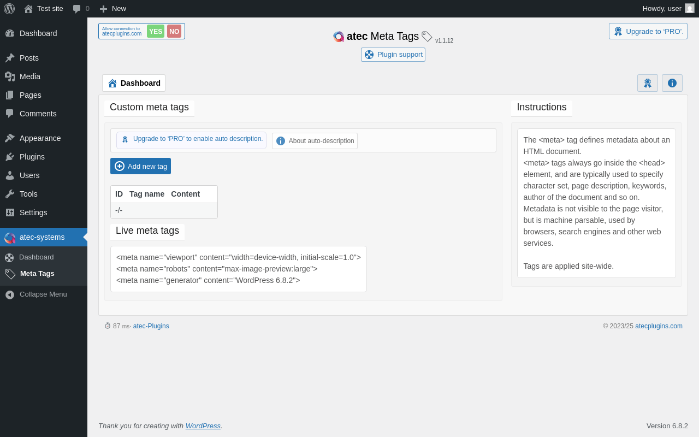Allow connection by clicking YES
Image resolution: width=699 pixels, height=437 pixels.
point(156,31)
